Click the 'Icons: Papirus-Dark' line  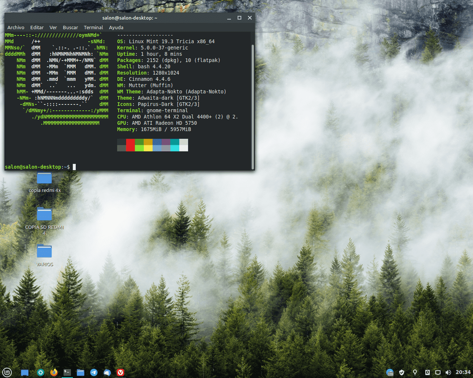point(158,104)
